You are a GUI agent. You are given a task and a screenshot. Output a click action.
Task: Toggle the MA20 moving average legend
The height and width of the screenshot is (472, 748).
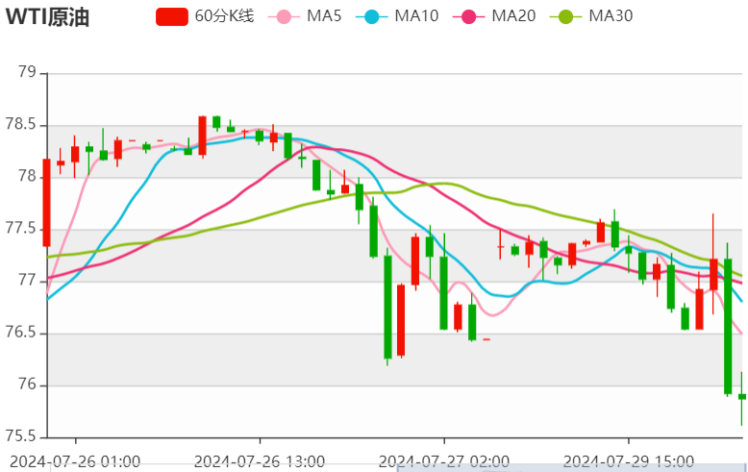(494, 16)
